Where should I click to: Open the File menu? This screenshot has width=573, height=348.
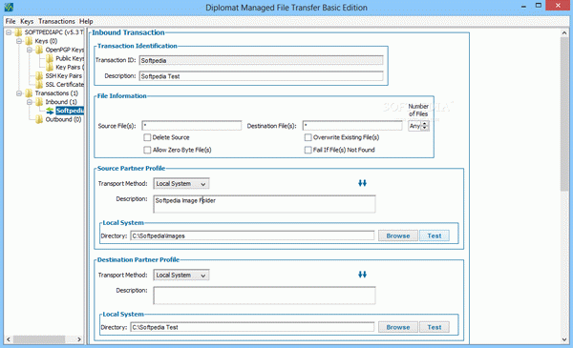[11, 21]
